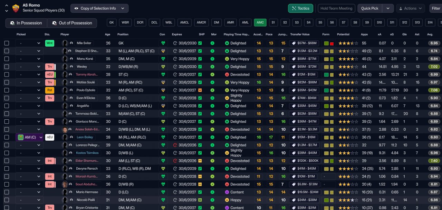Screen dimensions: 442x210
Task: Click the Int status icon for Saud Abdulhamid
Action: click(50, 184)
